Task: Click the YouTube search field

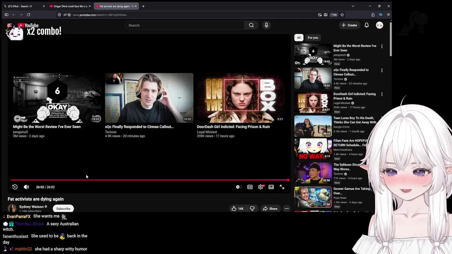Action: click(x=184, y=25)
